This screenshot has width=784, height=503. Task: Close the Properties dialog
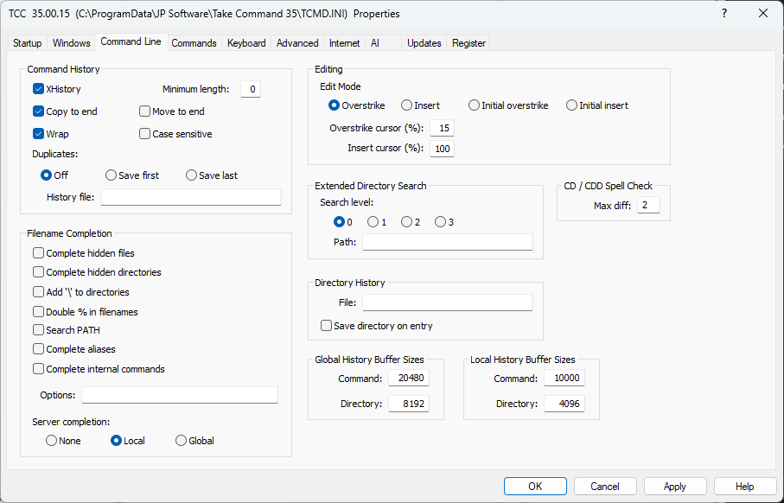coord(763,14)
